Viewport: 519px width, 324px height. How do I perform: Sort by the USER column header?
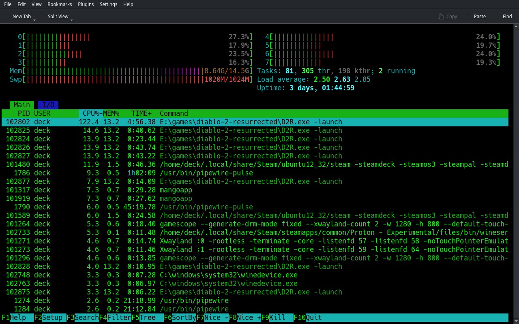tap(42, 113)
